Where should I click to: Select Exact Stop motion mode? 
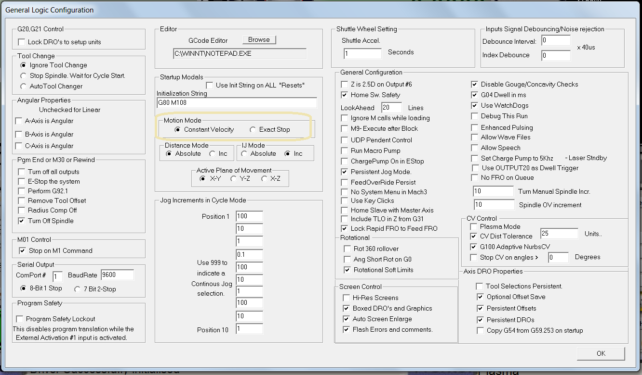tap(253, 129)
